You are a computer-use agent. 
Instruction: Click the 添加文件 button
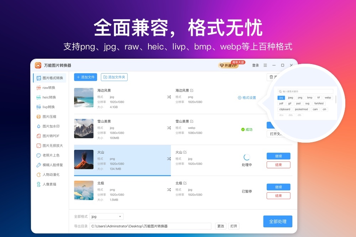pyautogui.click(x=85, y=77)
